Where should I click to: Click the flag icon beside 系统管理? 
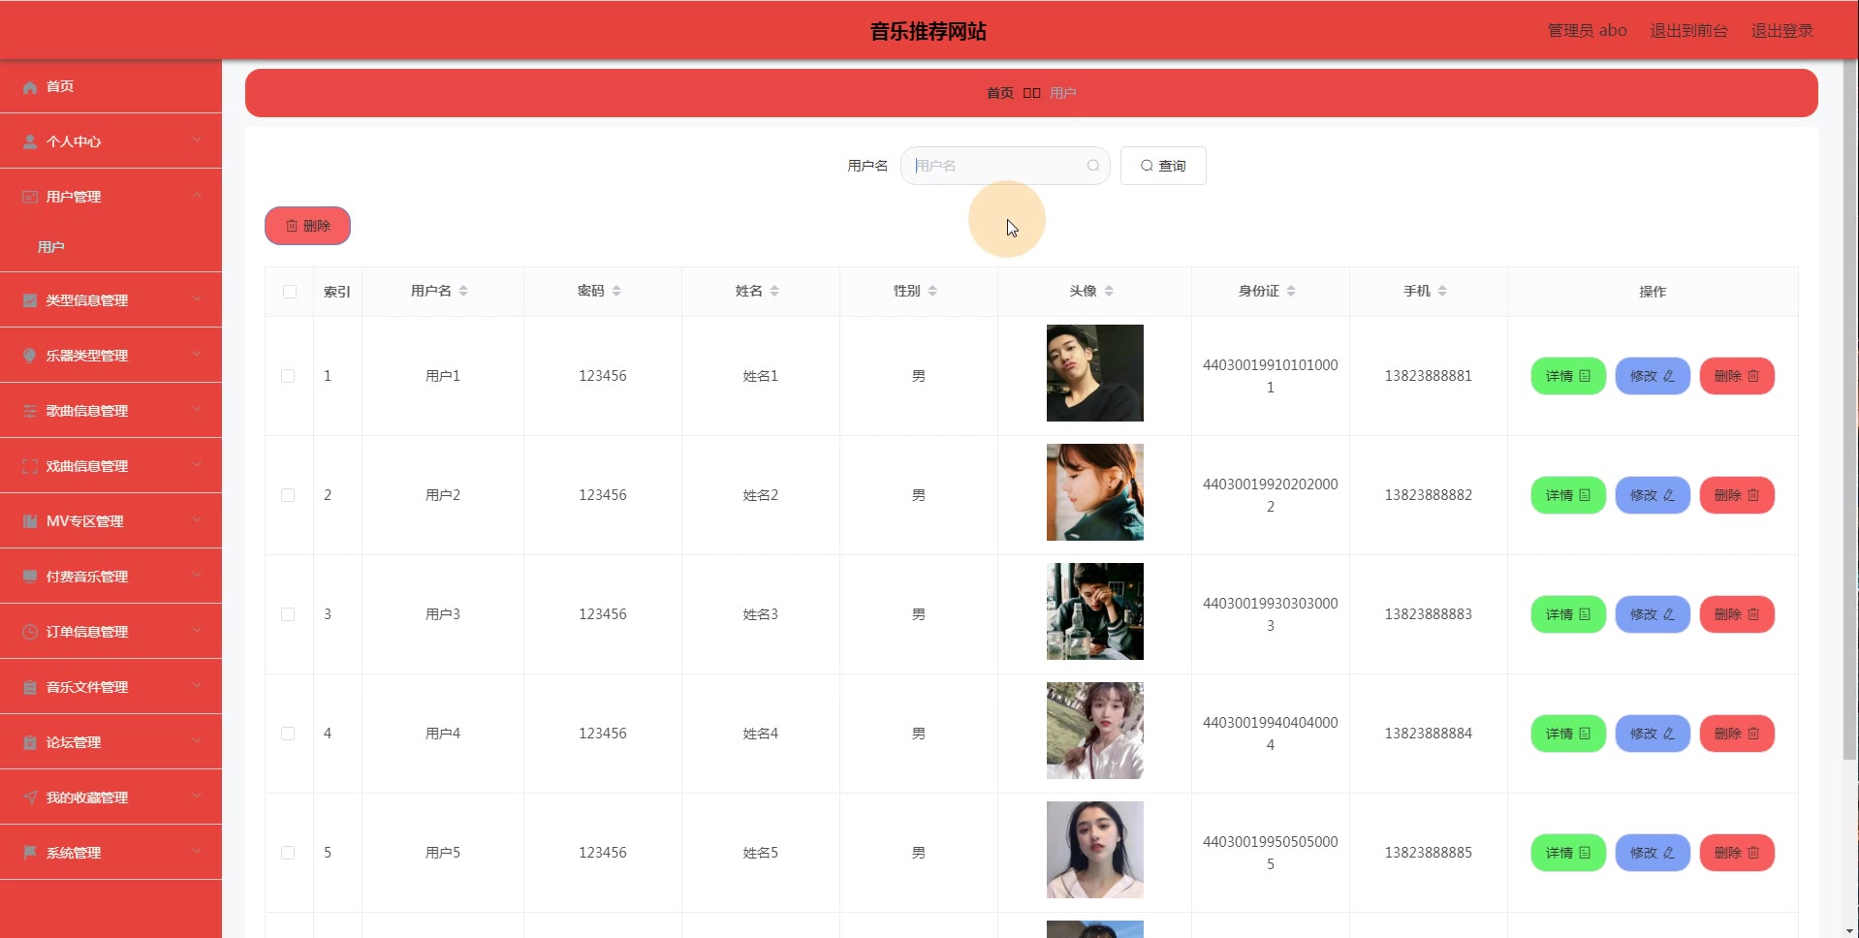(x=30, y=854)
